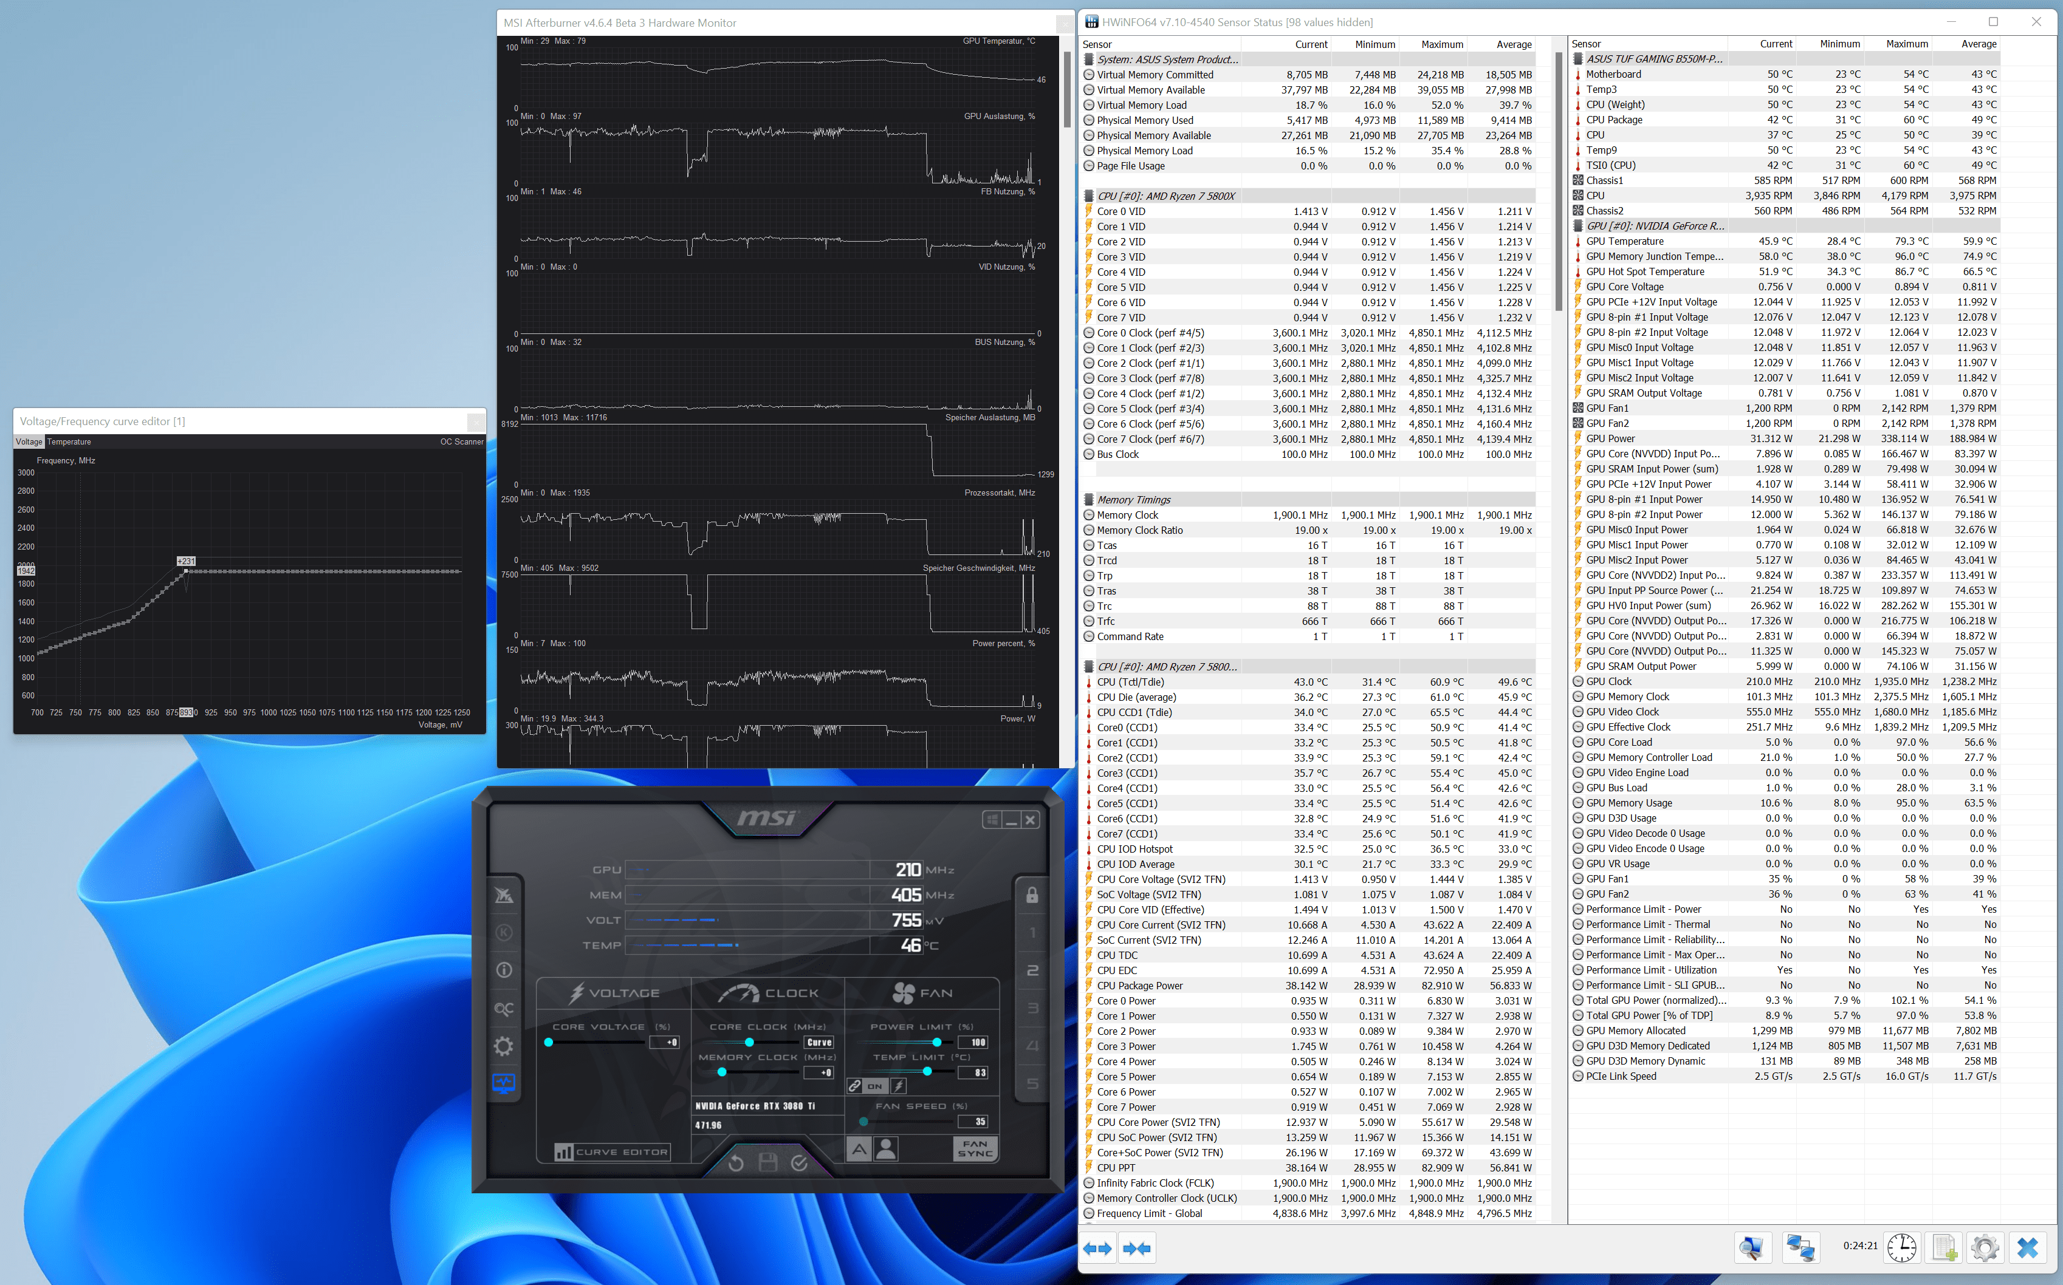The width and height of the screenshot is (2063, 1285).
Task: Click the Afterburner Hardware Monitor vertical scrollbar
Action: pos(1066,89)
